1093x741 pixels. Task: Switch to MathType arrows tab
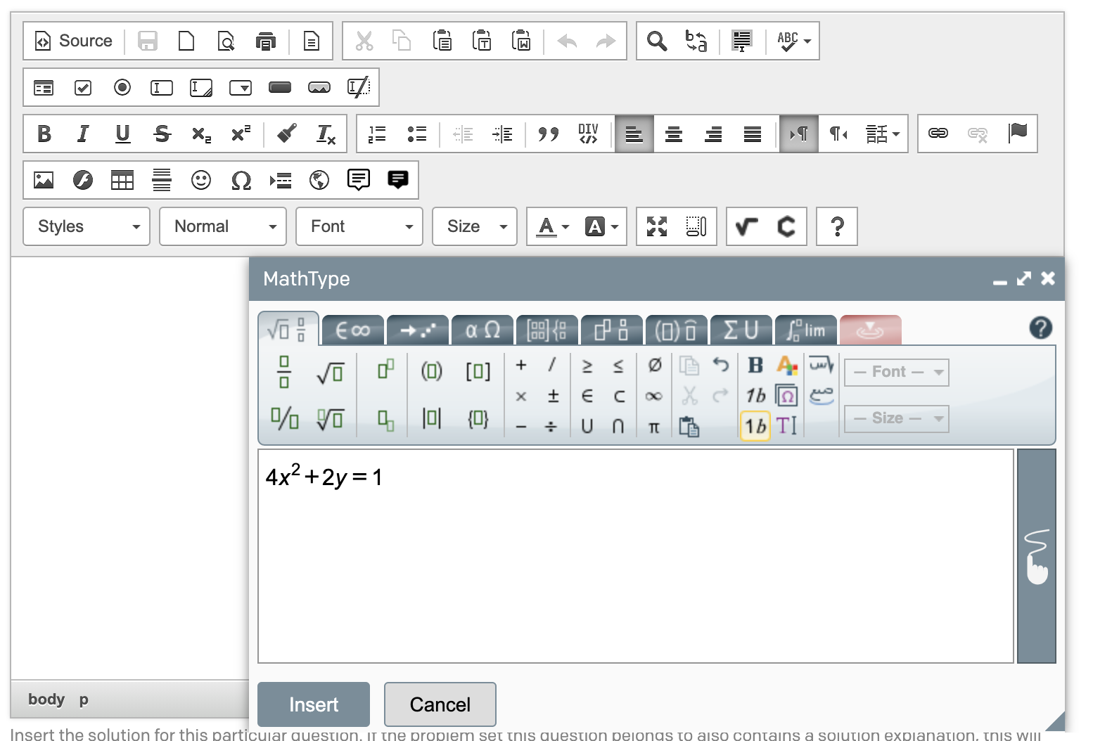(x=418, y=330)
